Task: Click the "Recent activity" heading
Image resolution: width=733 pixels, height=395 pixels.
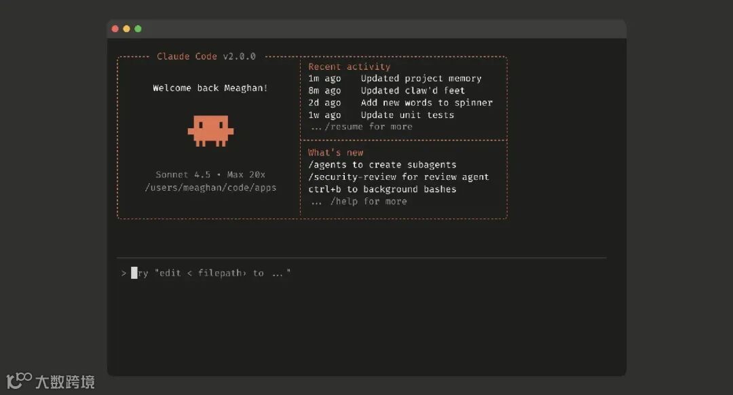Action: [x=350, y=67]
